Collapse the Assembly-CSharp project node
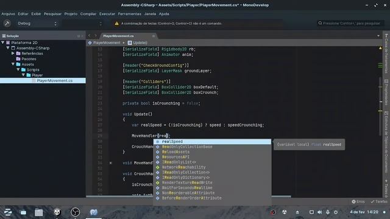 coord(8,48)
